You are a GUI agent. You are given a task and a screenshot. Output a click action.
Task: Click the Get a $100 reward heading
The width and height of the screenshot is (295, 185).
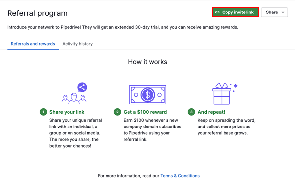145,112
